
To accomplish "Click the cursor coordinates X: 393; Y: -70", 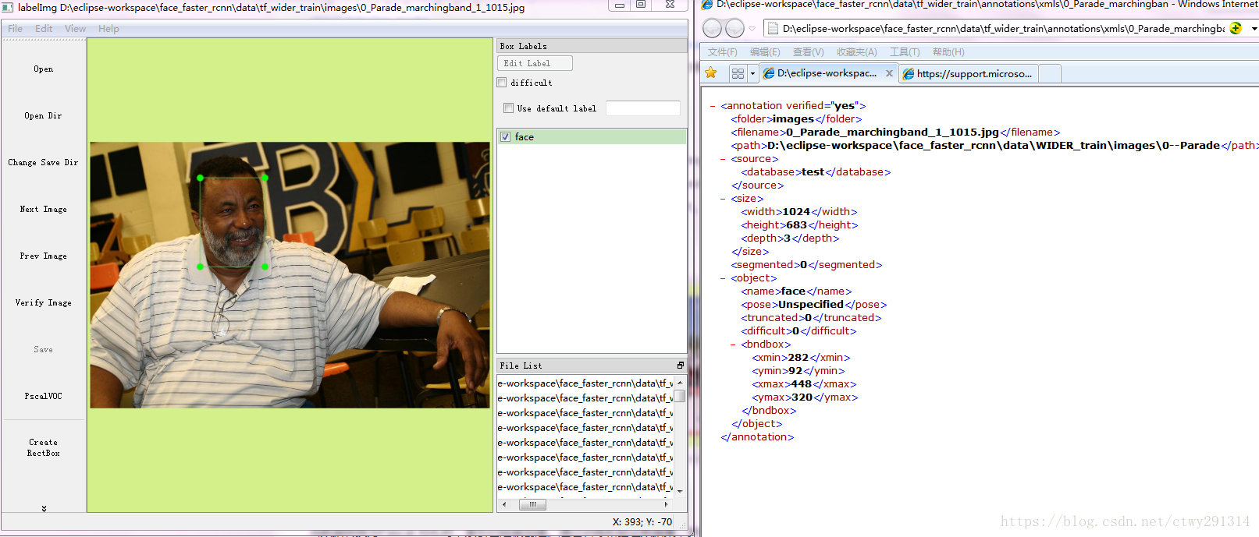I will (x=642, y=522).
